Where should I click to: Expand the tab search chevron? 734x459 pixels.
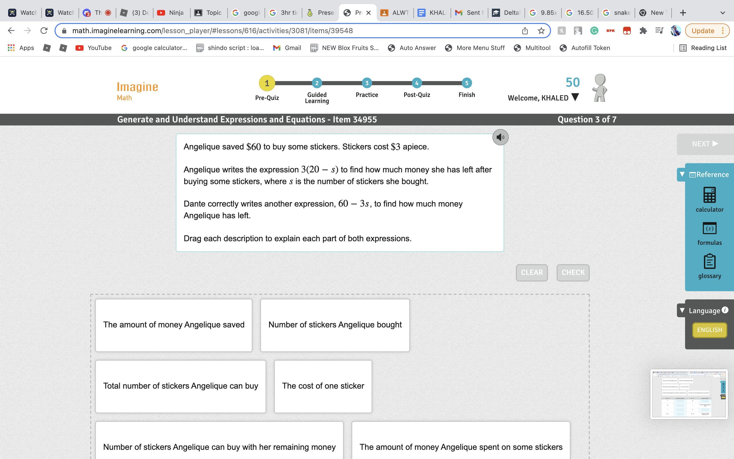tap(723, 13)
